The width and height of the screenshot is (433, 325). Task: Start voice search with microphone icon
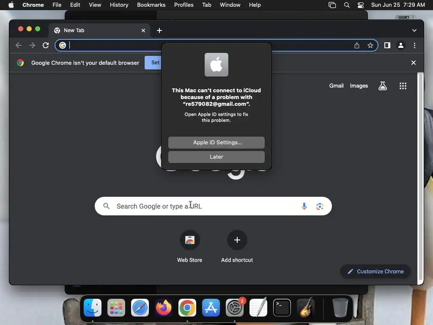[x=304, y=206]
